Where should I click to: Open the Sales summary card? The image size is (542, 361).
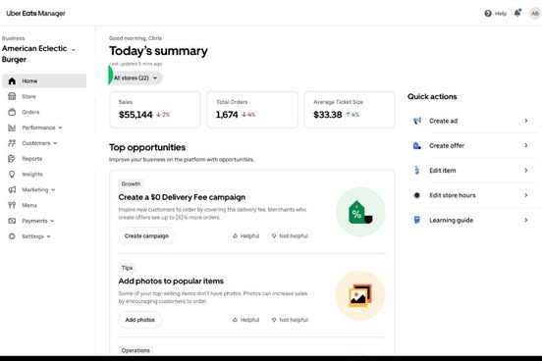[155, 110]
